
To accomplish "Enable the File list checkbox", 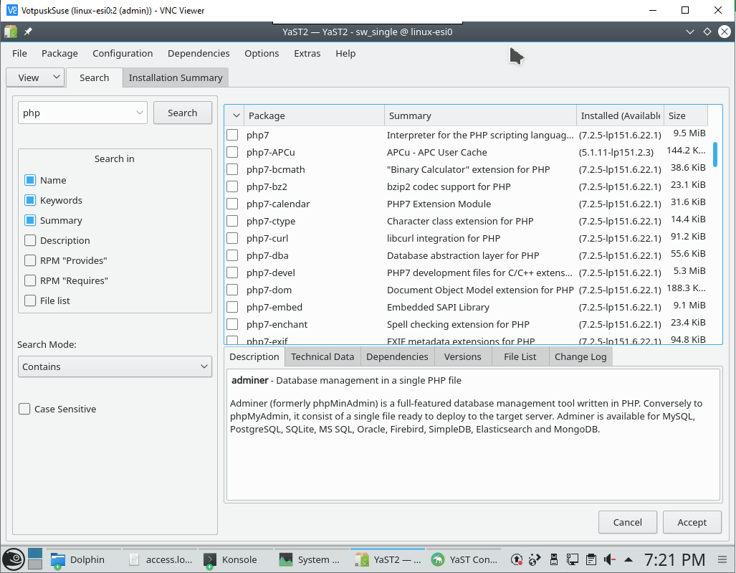I will 30,300.
